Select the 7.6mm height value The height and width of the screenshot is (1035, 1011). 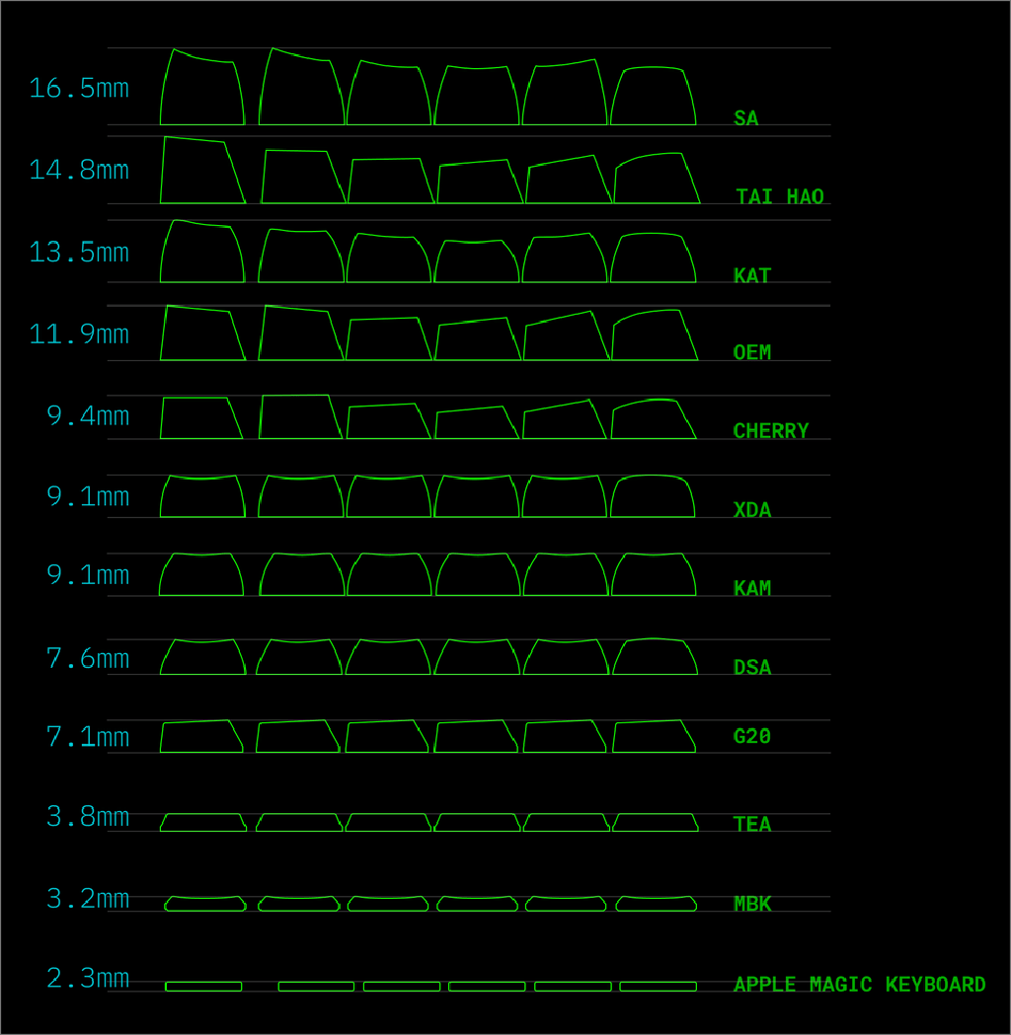88,659
